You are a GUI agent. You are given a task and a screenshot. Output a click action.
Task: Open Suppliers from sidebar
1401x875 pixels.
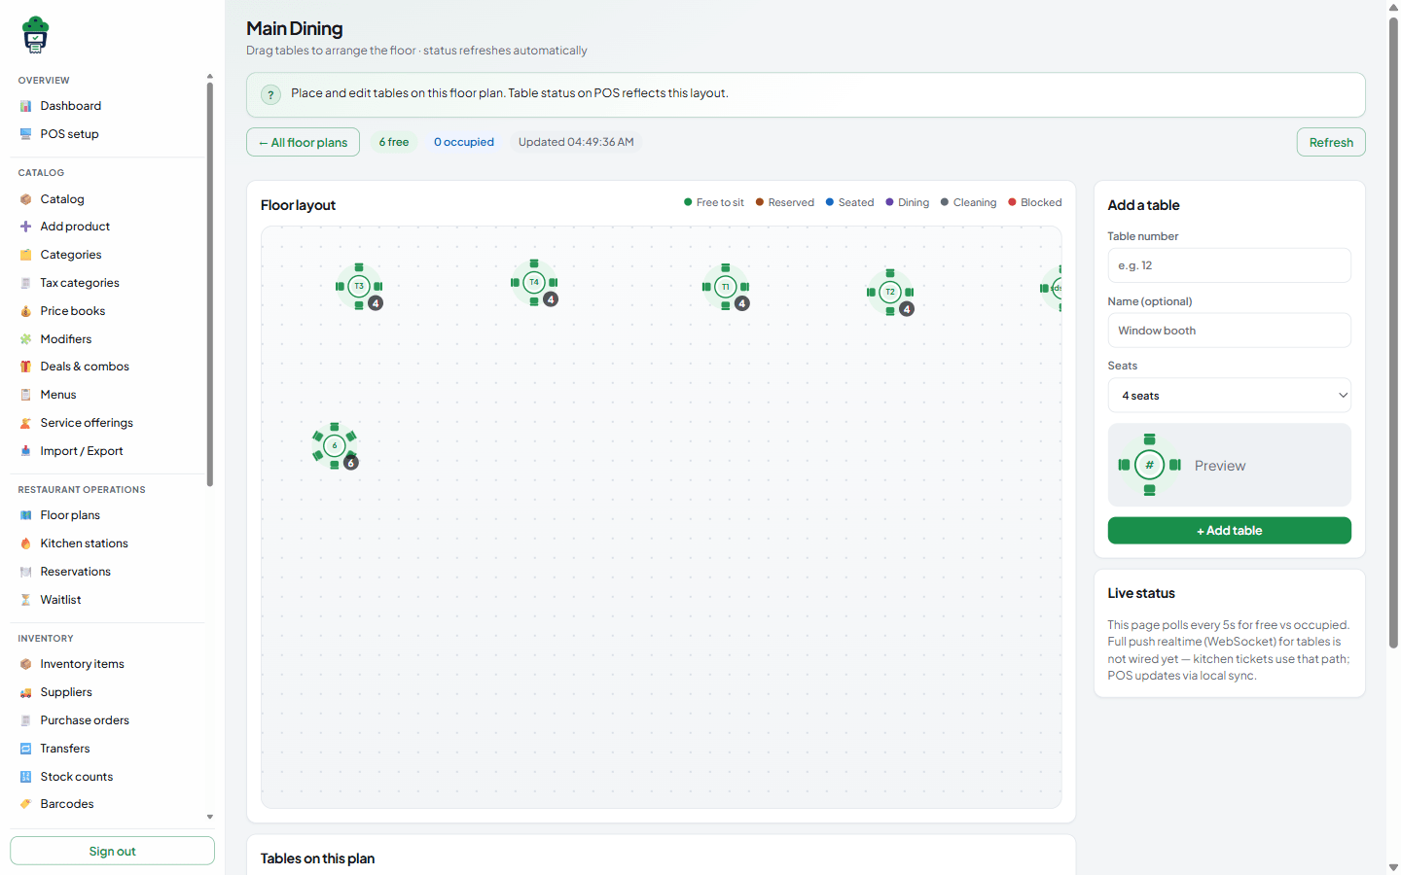(66, 692)
